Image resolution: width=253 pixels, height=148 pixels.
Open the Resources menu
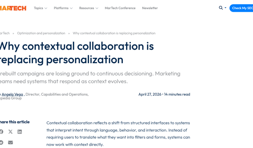click(x=87, y=8)
